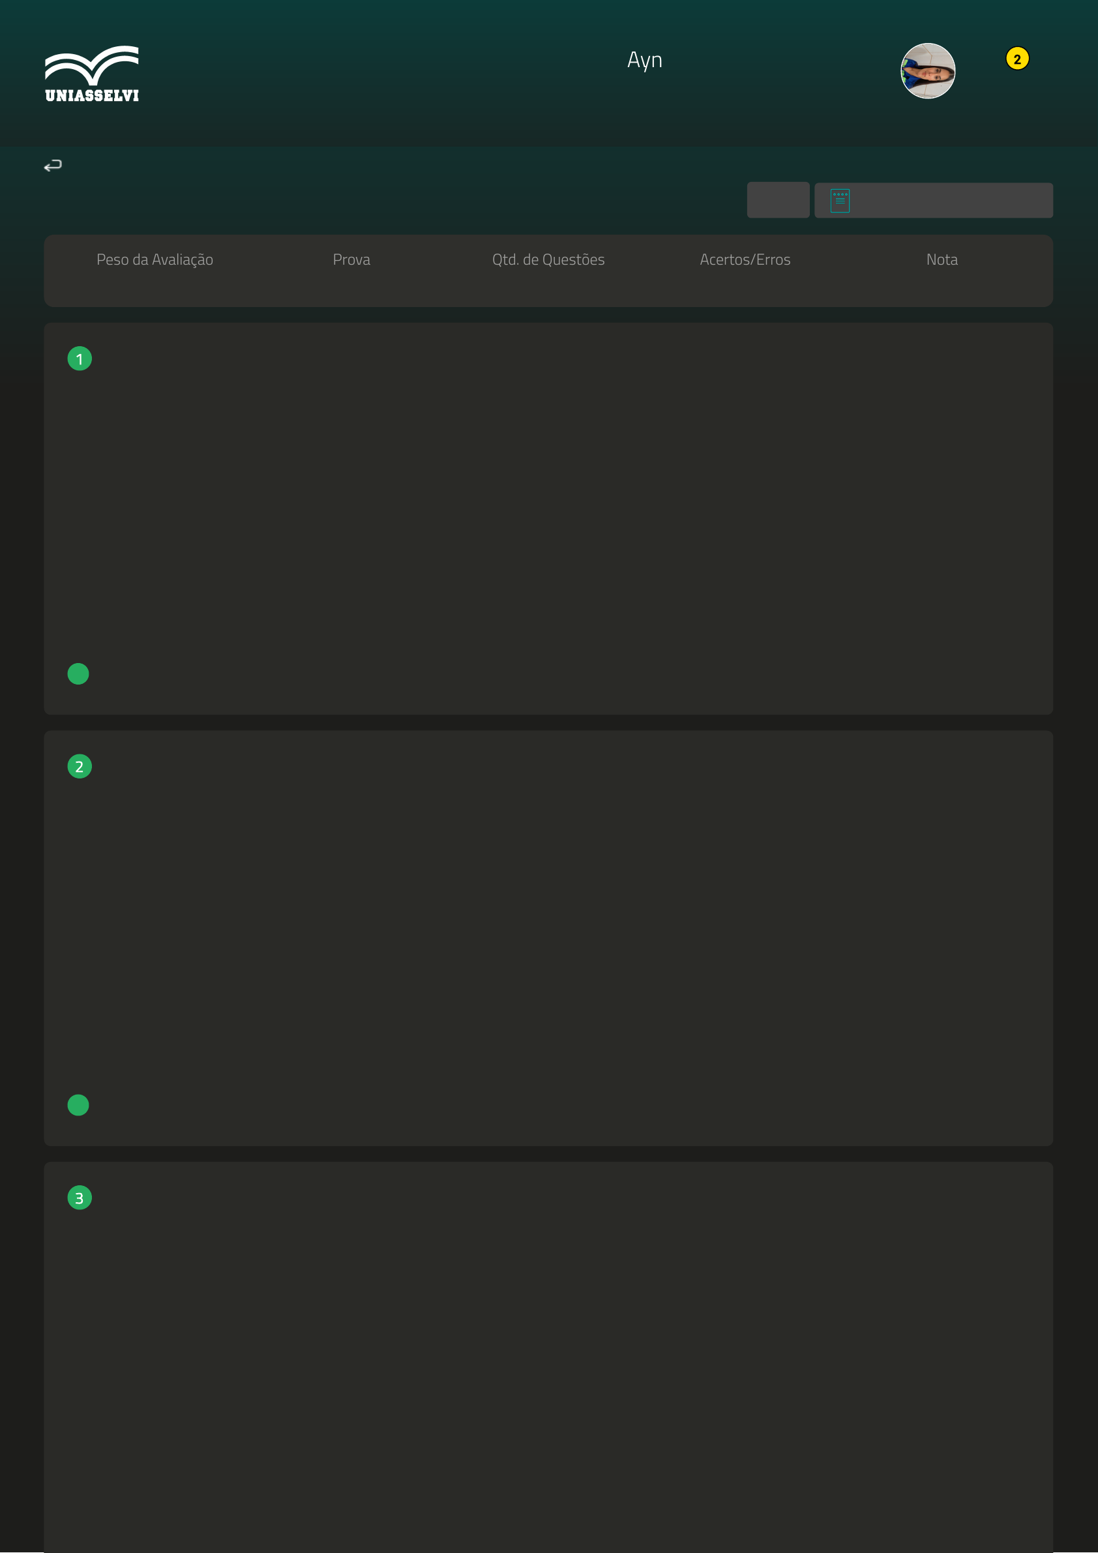Click the teal document icon
The image size is (1098, 1553).
[x=839, y=201]
